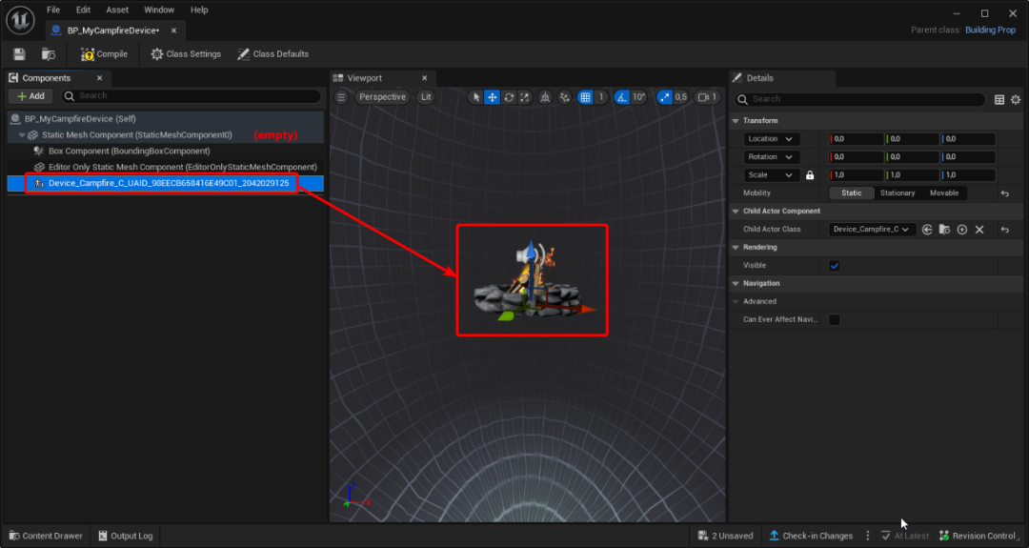Check Can Ever Affect Navigation box
Viewport: 1029px width, 548px height.
coord(834,319)
